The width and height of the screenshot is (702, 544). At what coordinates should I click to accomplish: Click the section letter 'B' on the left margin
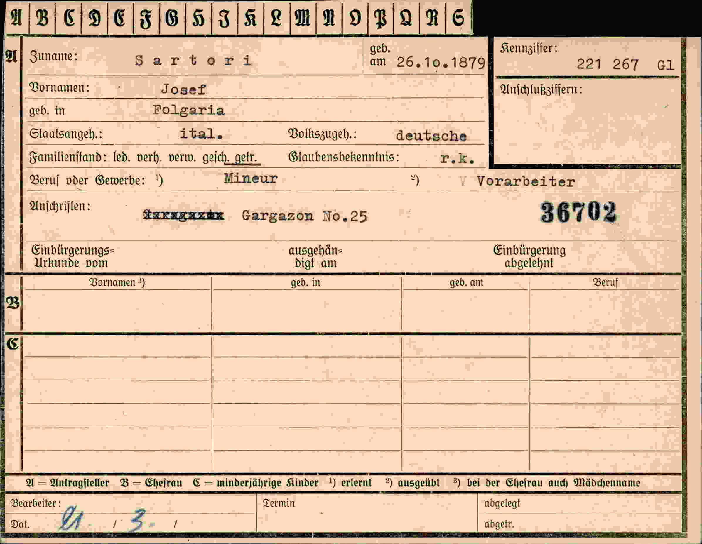point(13,303)
